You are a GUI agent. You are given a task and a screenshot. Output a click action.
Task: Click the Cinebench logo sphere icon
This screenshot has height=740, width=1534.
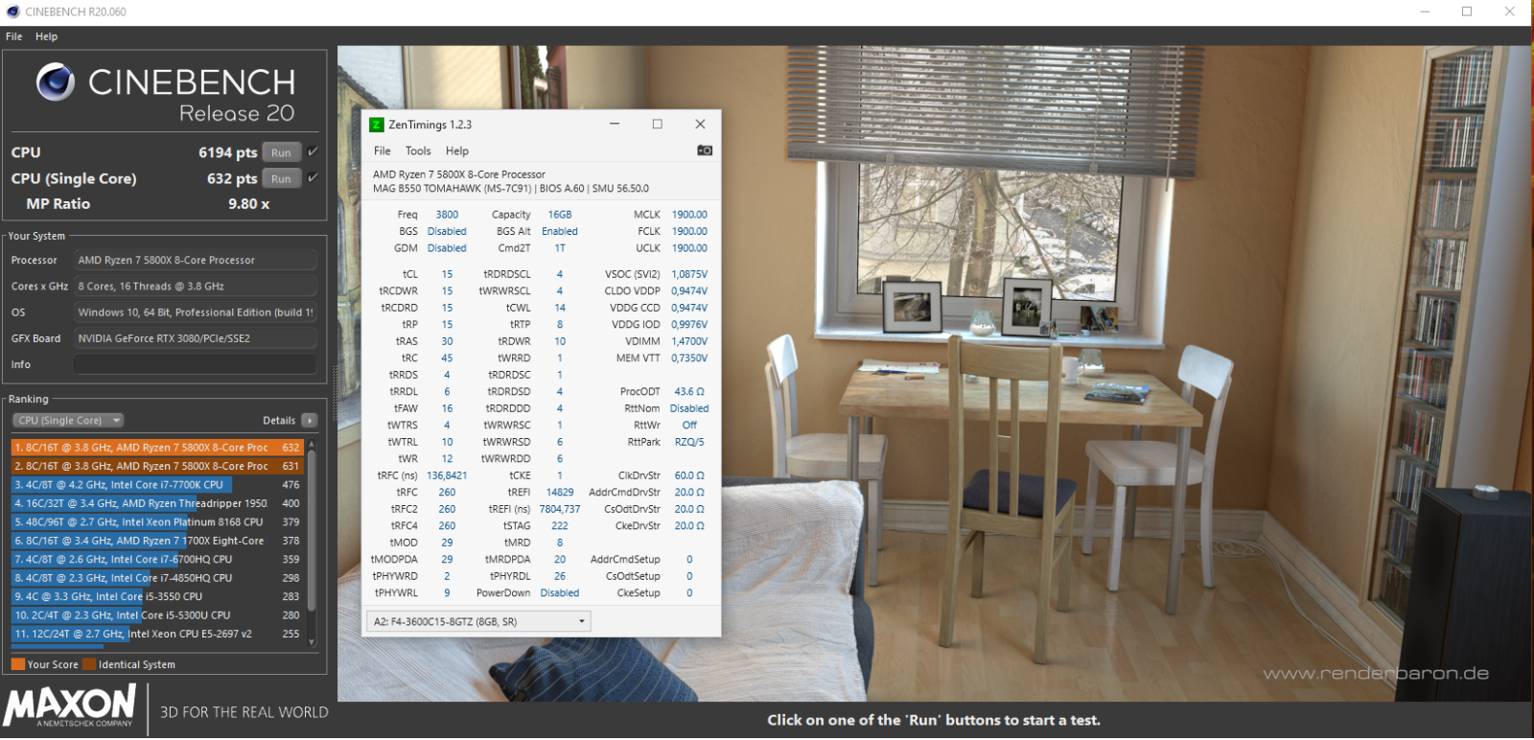56,82
